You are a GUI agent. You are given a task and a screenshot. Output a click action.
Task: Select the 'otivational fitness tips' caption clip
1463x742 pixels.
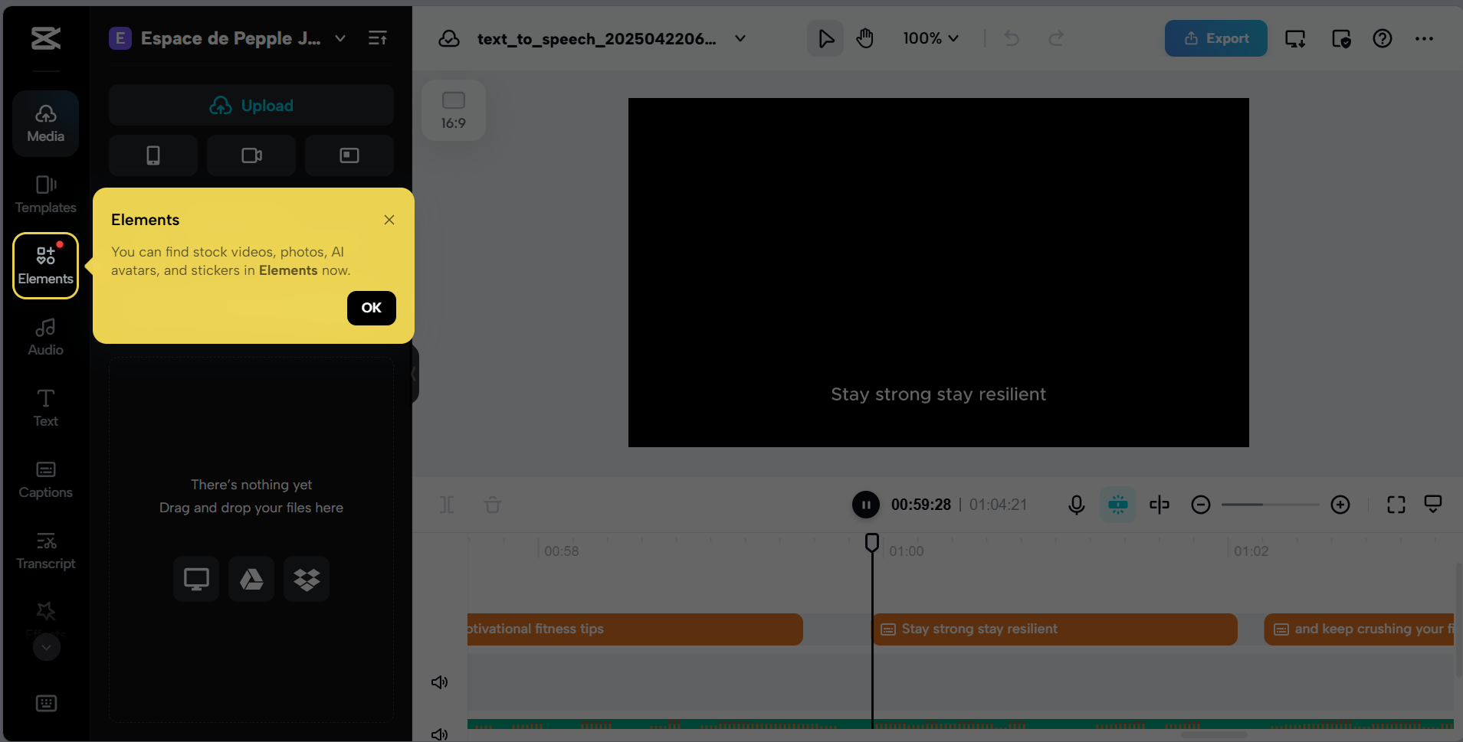[x=635, y=629]
